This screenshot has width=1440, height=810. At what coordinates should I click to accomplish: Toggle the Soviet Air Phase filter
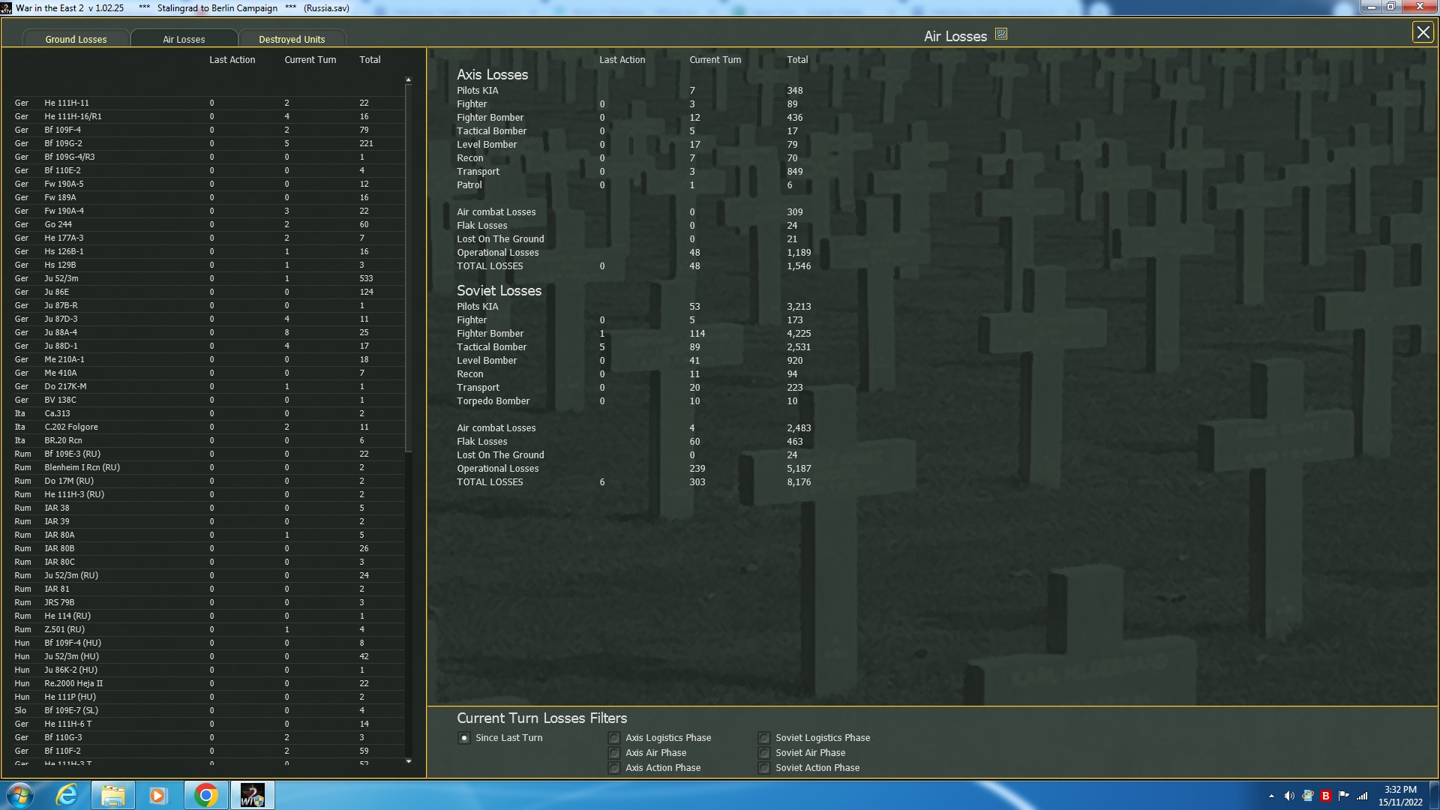click(x=764, y=753)
